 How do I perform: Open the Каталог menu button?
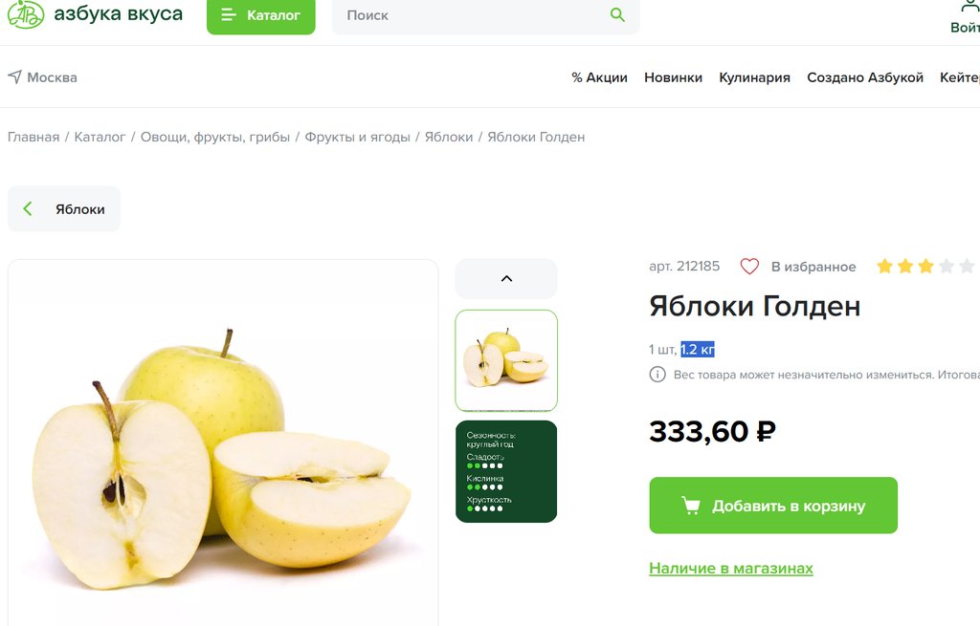coord(260,15)
